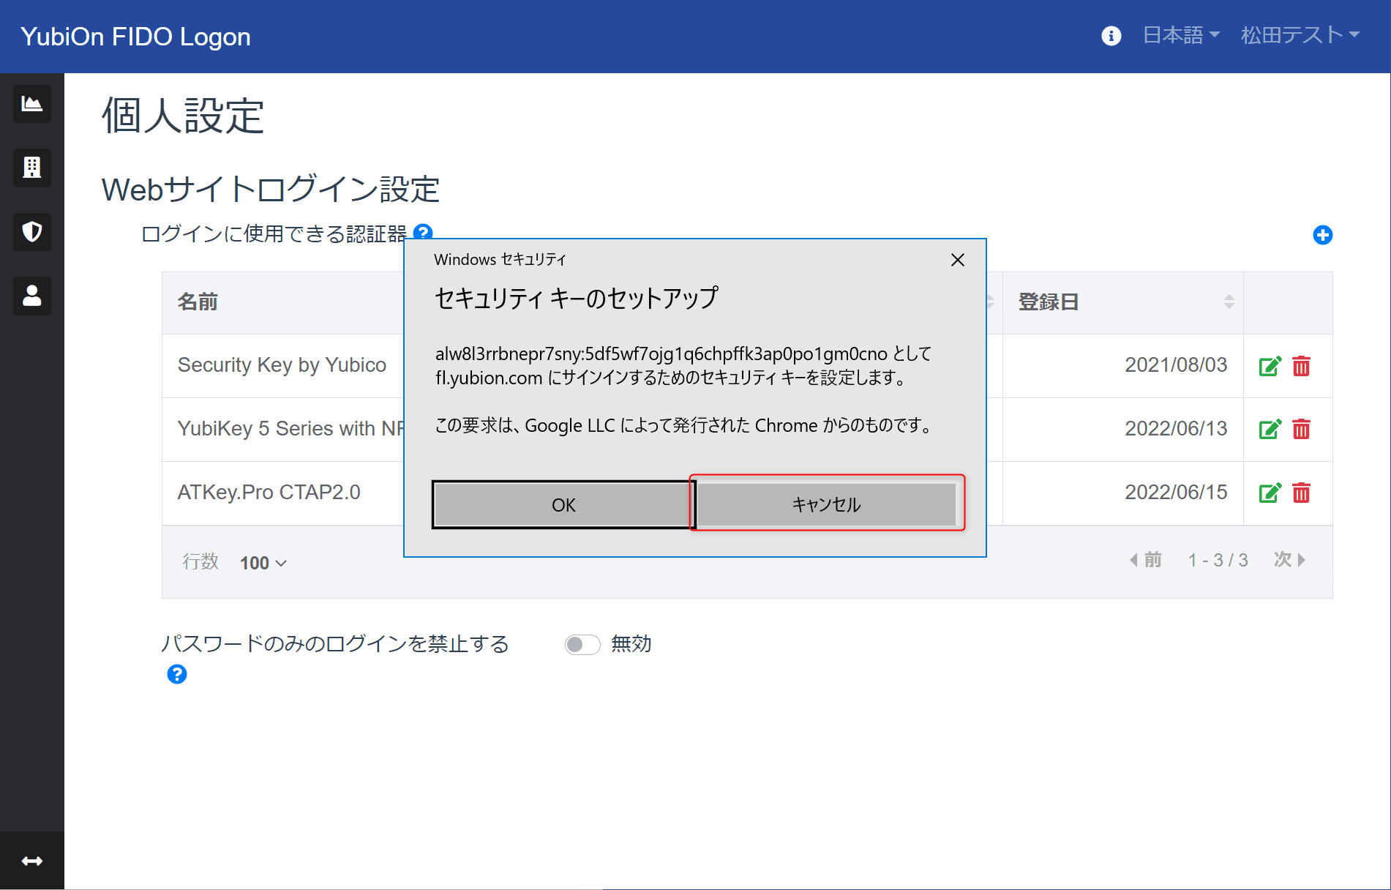Edit the Security Key by Yubico entry

click(1270, 366)
